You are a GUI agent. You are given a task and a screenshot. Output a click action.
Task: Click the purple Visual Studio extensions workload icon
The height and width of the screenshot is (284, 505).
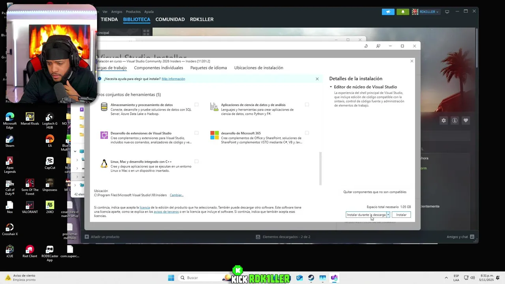[104, 135]
